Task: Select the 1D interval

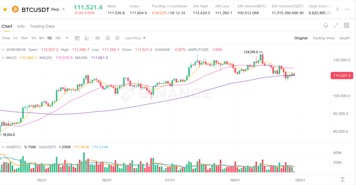Action: (x=49, y=38)
